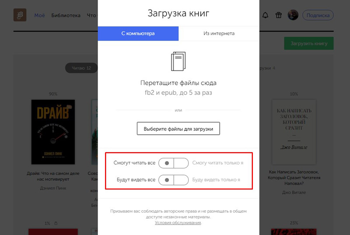Switch to the 'С компьютера' tab
The width and height of the screenshot is (350, 235).
[x=138, y=33]
